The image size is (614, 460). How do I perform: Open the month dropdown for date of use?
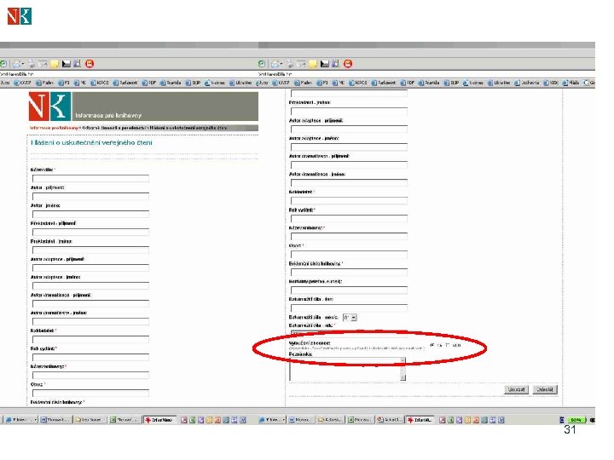350,318
